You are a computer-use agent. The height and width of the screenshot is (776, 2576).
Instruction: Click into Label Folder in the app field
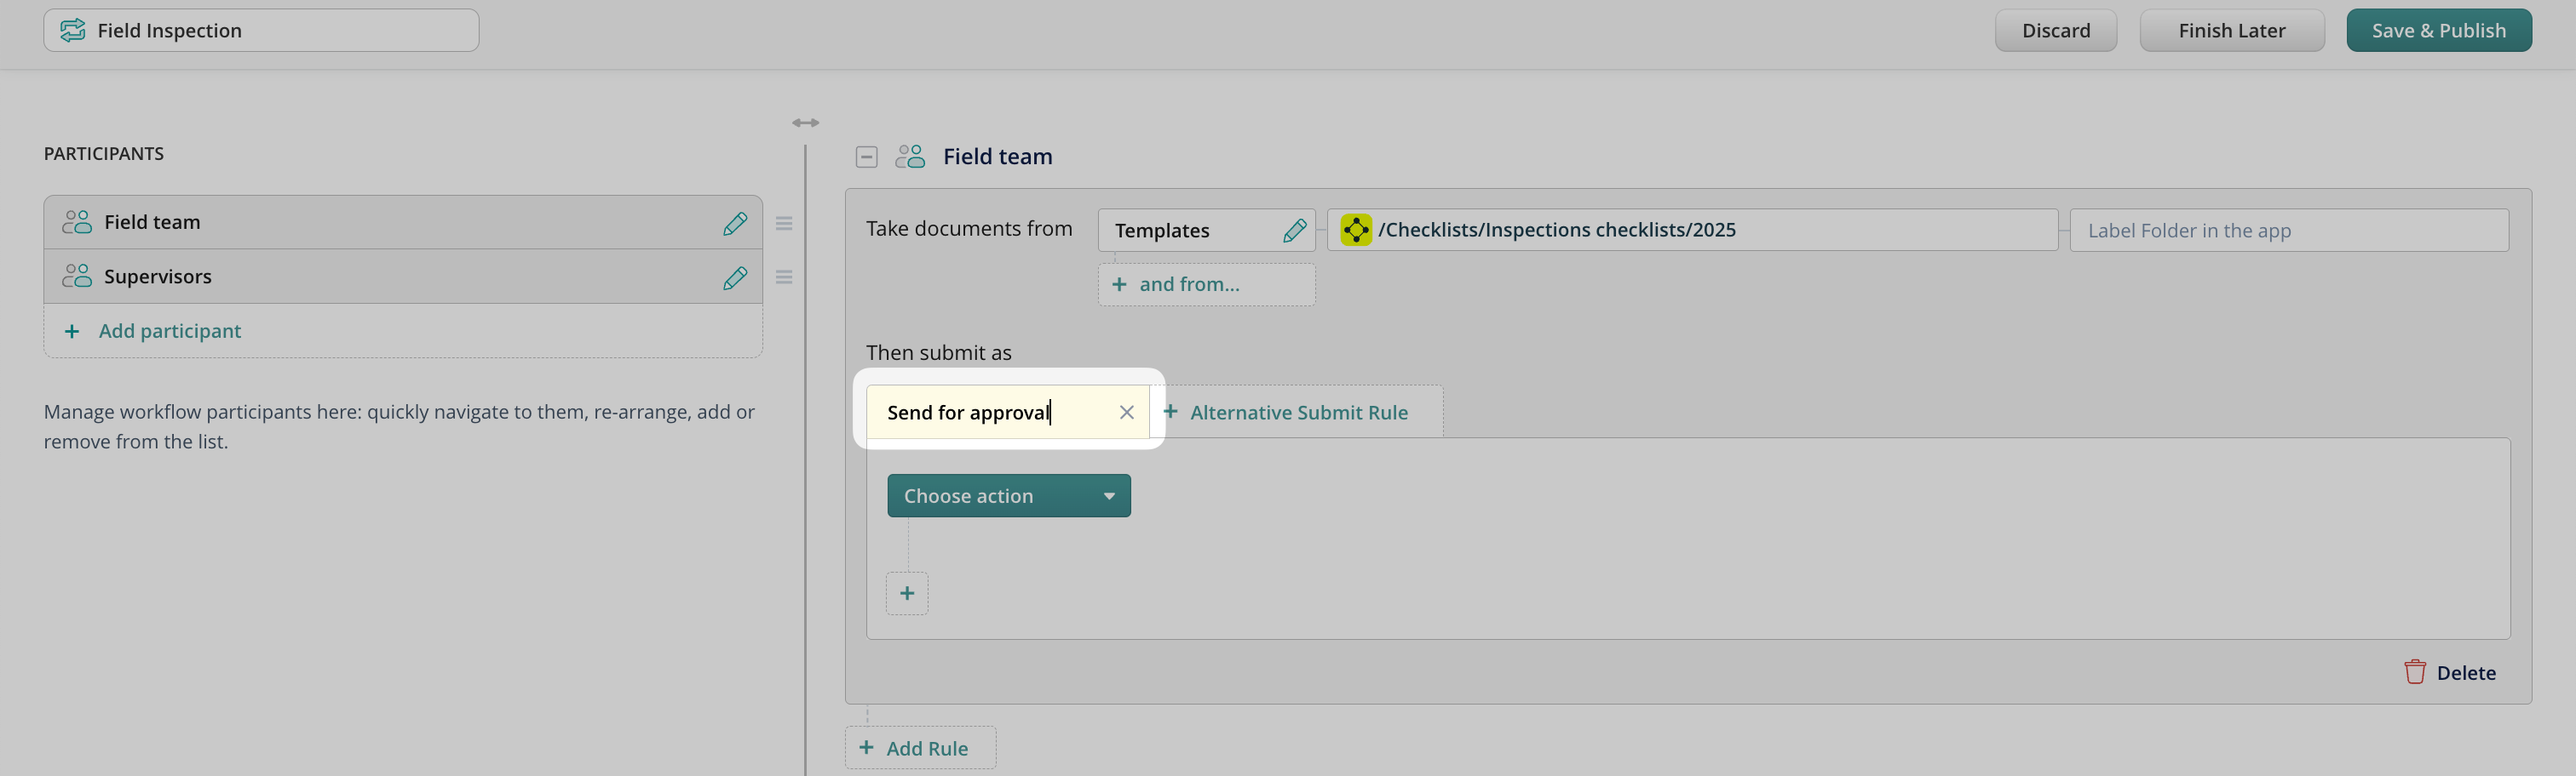click(x=2288, y=231)
